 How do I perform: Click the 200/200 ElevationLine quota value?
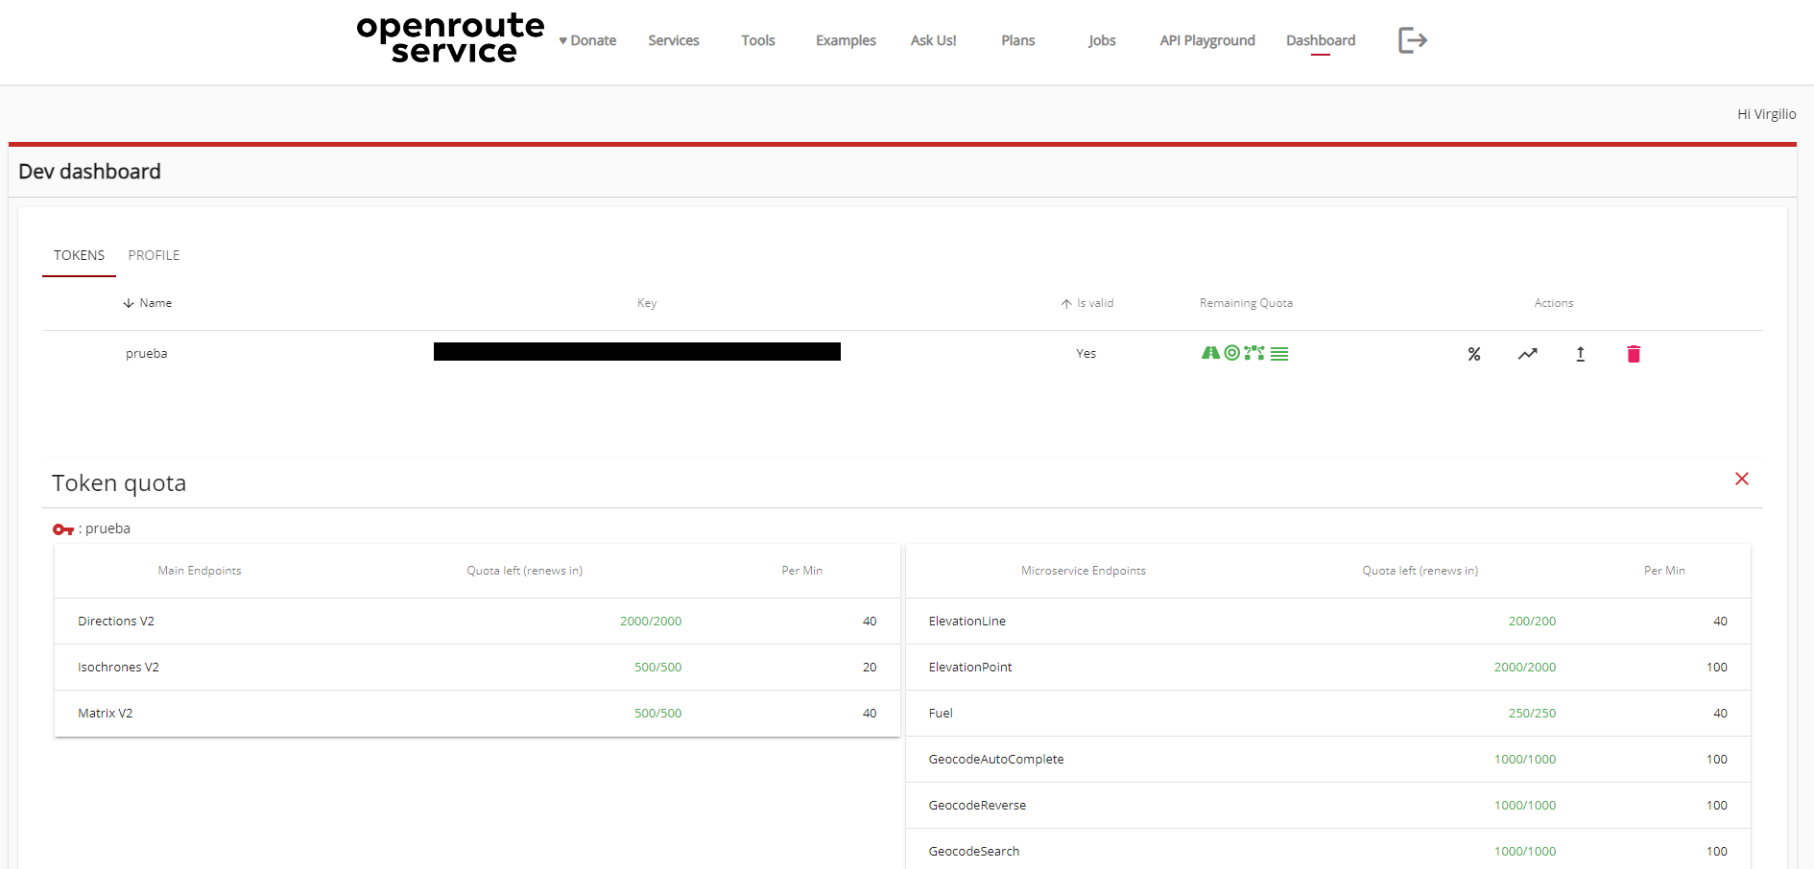pos(1532,622)
